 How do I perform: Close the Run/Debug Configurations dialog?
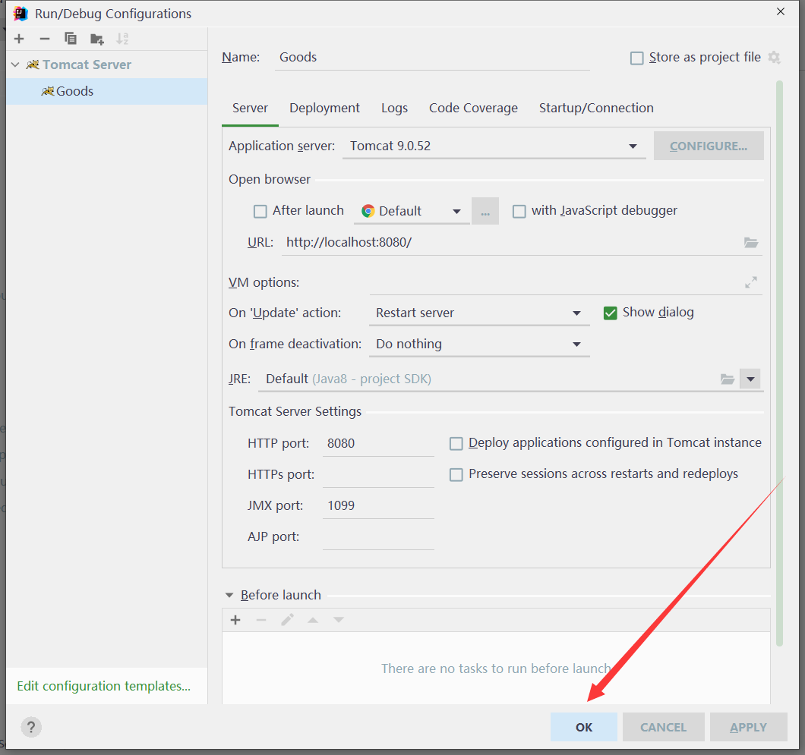pyautogui.click(x=781, y=12)
